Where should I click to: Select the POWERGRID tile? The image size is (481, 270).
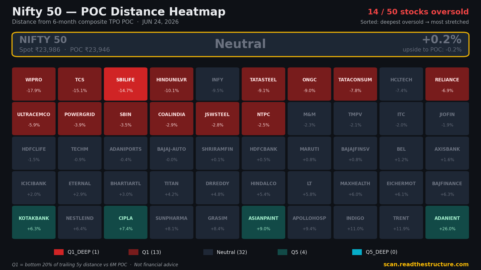tap(80, 119)
